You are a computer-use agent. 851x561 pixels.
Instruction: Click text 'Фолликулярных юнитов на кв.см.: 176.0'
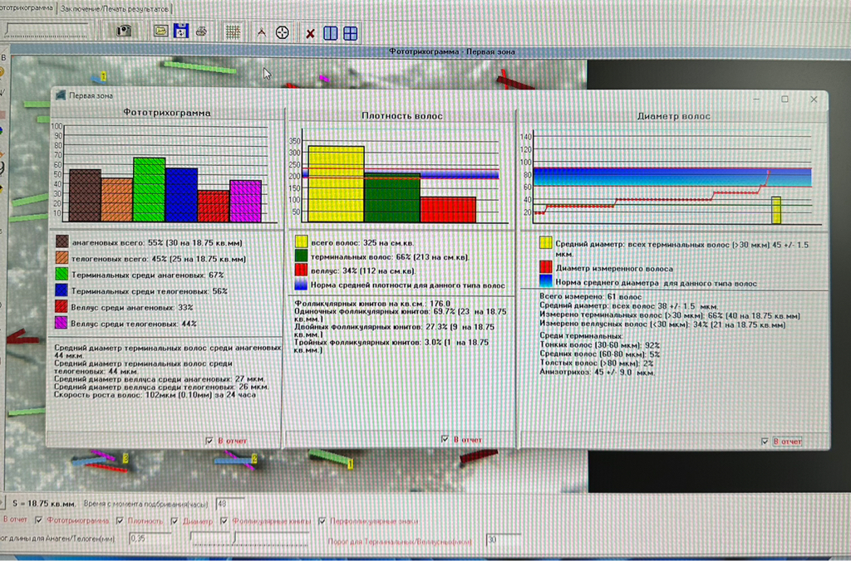point(372,304)
